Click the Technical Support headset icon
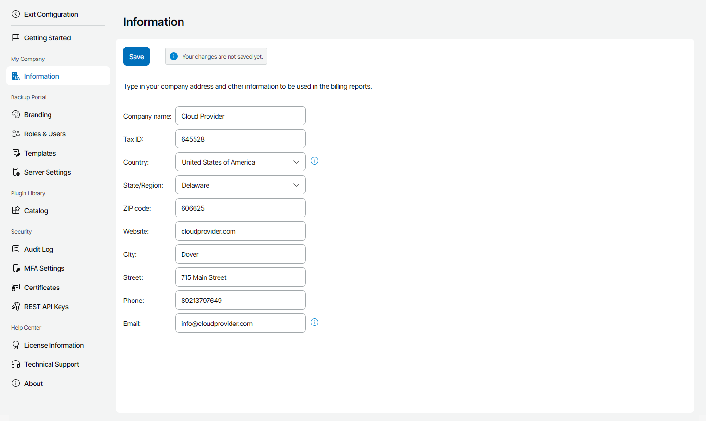 16,364
